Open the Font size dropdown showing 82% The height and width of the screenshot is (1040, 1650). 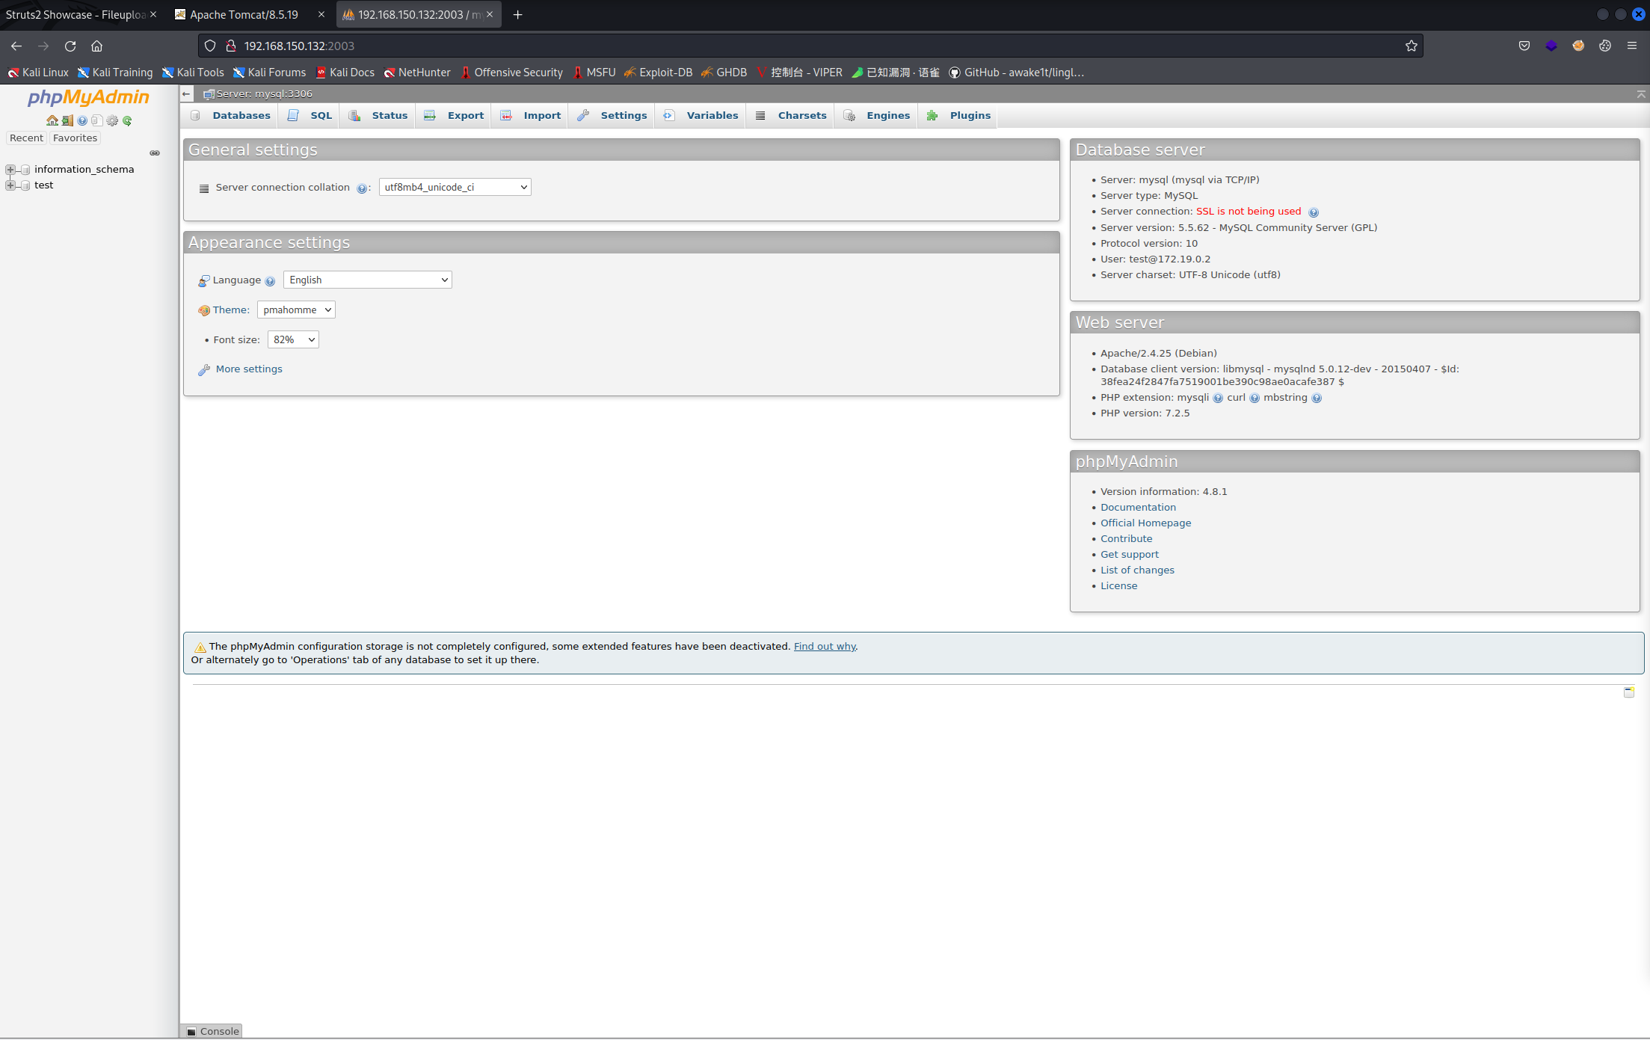pyautogui.click(x=293, y=339)
